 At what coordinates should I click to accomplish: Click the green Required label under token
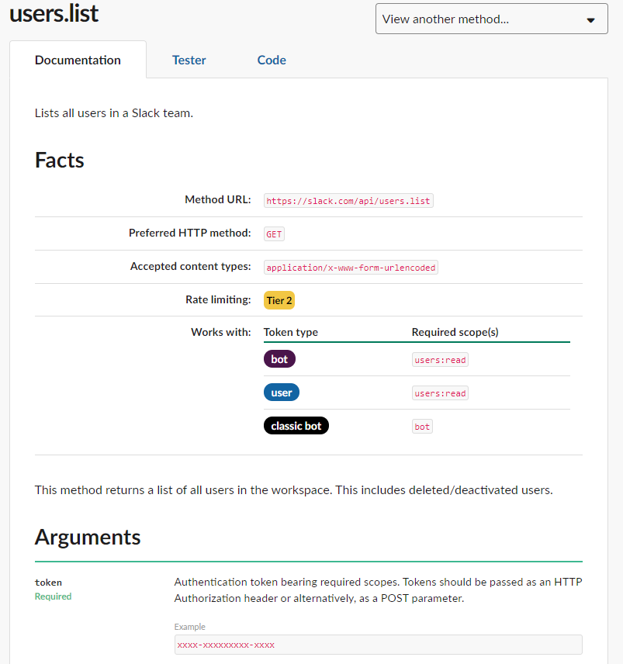(53, 597)
